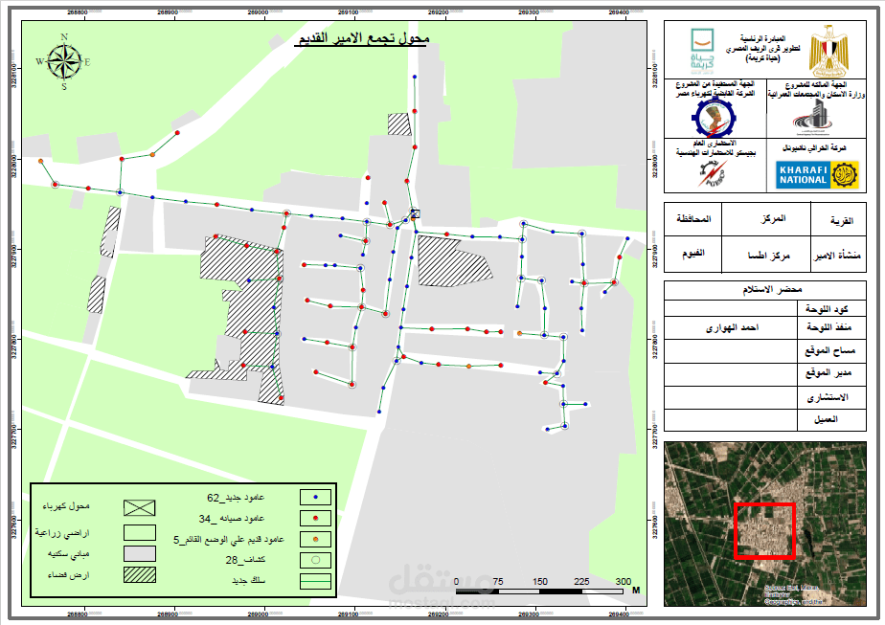885x625 pixels.
Task: Click the compass rose north arrow
Action: tap(64, 61)
